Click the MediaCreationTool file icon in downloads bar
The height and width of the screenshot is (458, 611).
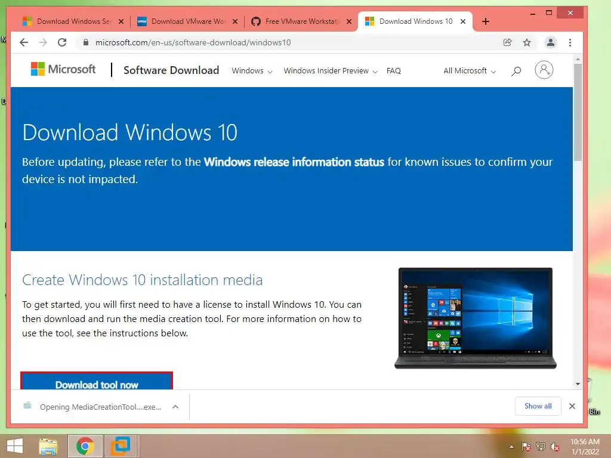[27, 406]
